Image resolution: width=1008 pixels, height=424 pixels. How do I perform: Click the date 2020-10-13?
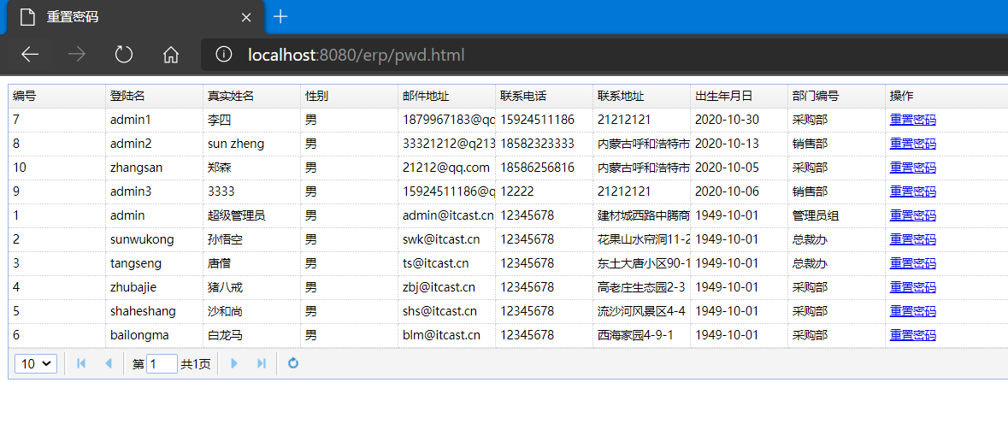(727, 144)
